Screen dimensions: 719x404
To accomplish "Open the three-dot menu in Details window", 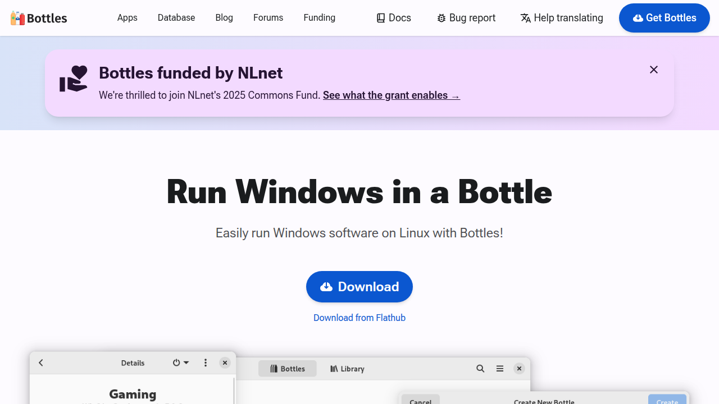I will (206, 362).
